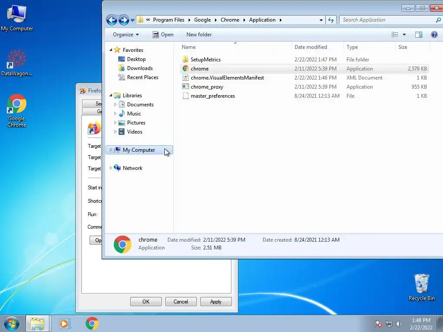Expand the arrow after Application breadcrumb
The height and width of the screenshot is (332, 443).
(x=280, y=20)
